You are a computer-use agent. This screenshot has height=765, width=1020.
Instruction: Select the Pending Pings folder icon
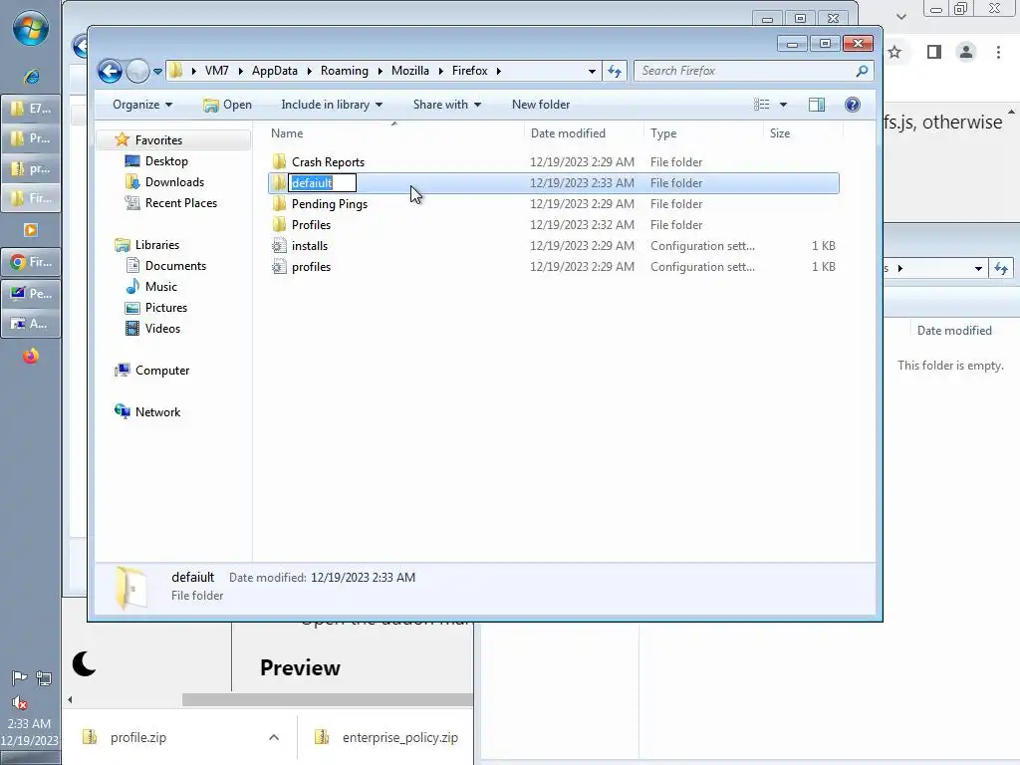[279, 203]
